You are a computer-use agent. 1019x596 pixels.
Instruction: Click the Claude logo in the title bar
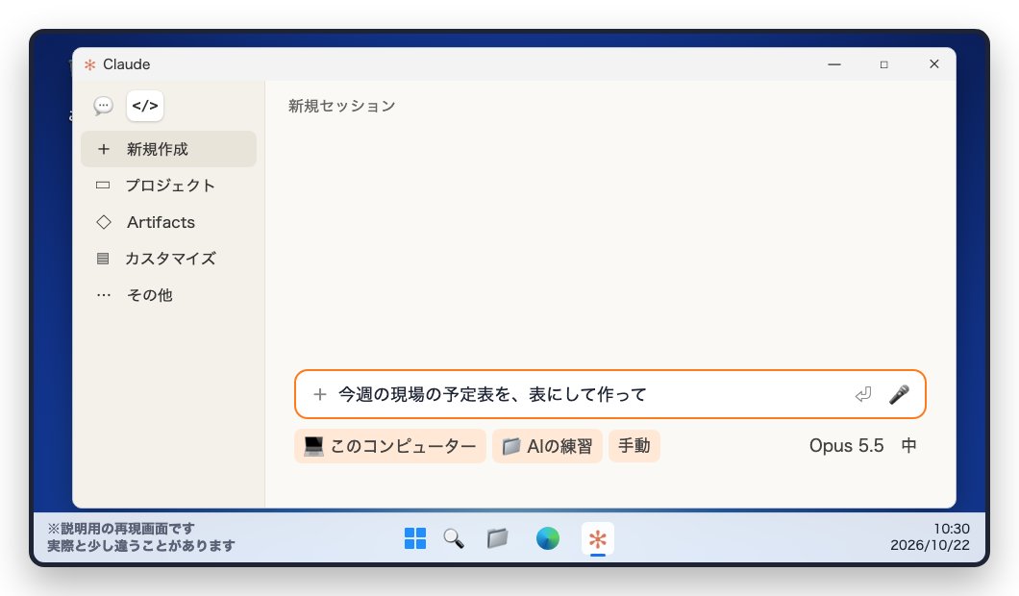coord(89,64)
